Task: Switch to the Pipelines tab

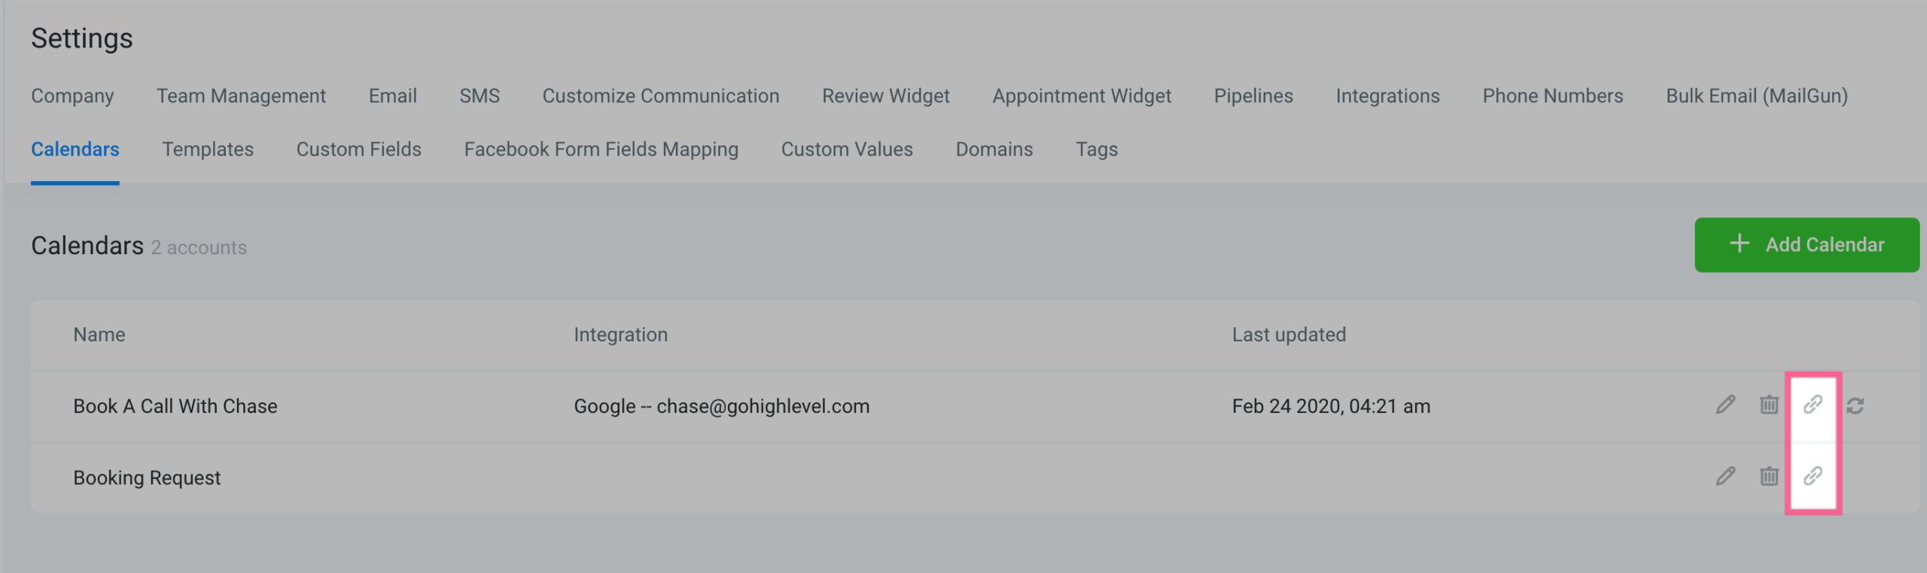Action: (1253, 95)
